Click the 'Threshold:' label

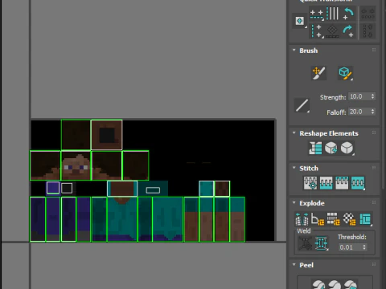351,237
